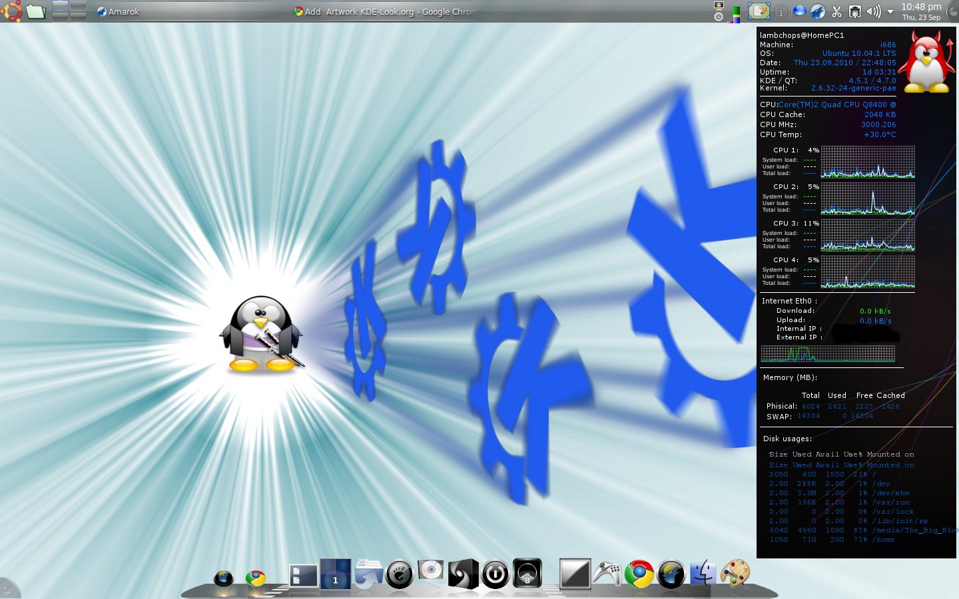The image size is (959, 599).
Task: Launch Google Chrome from the dock
Action: click(639, 574)
